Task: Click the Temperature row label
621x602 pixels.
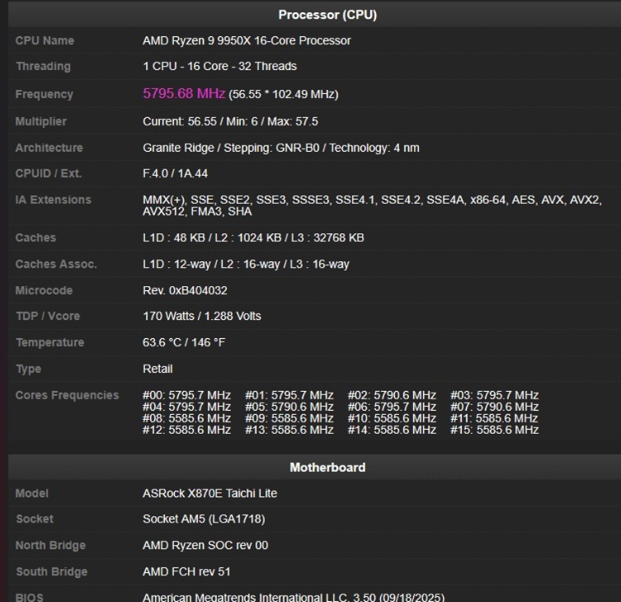Action: pos(50,342)
